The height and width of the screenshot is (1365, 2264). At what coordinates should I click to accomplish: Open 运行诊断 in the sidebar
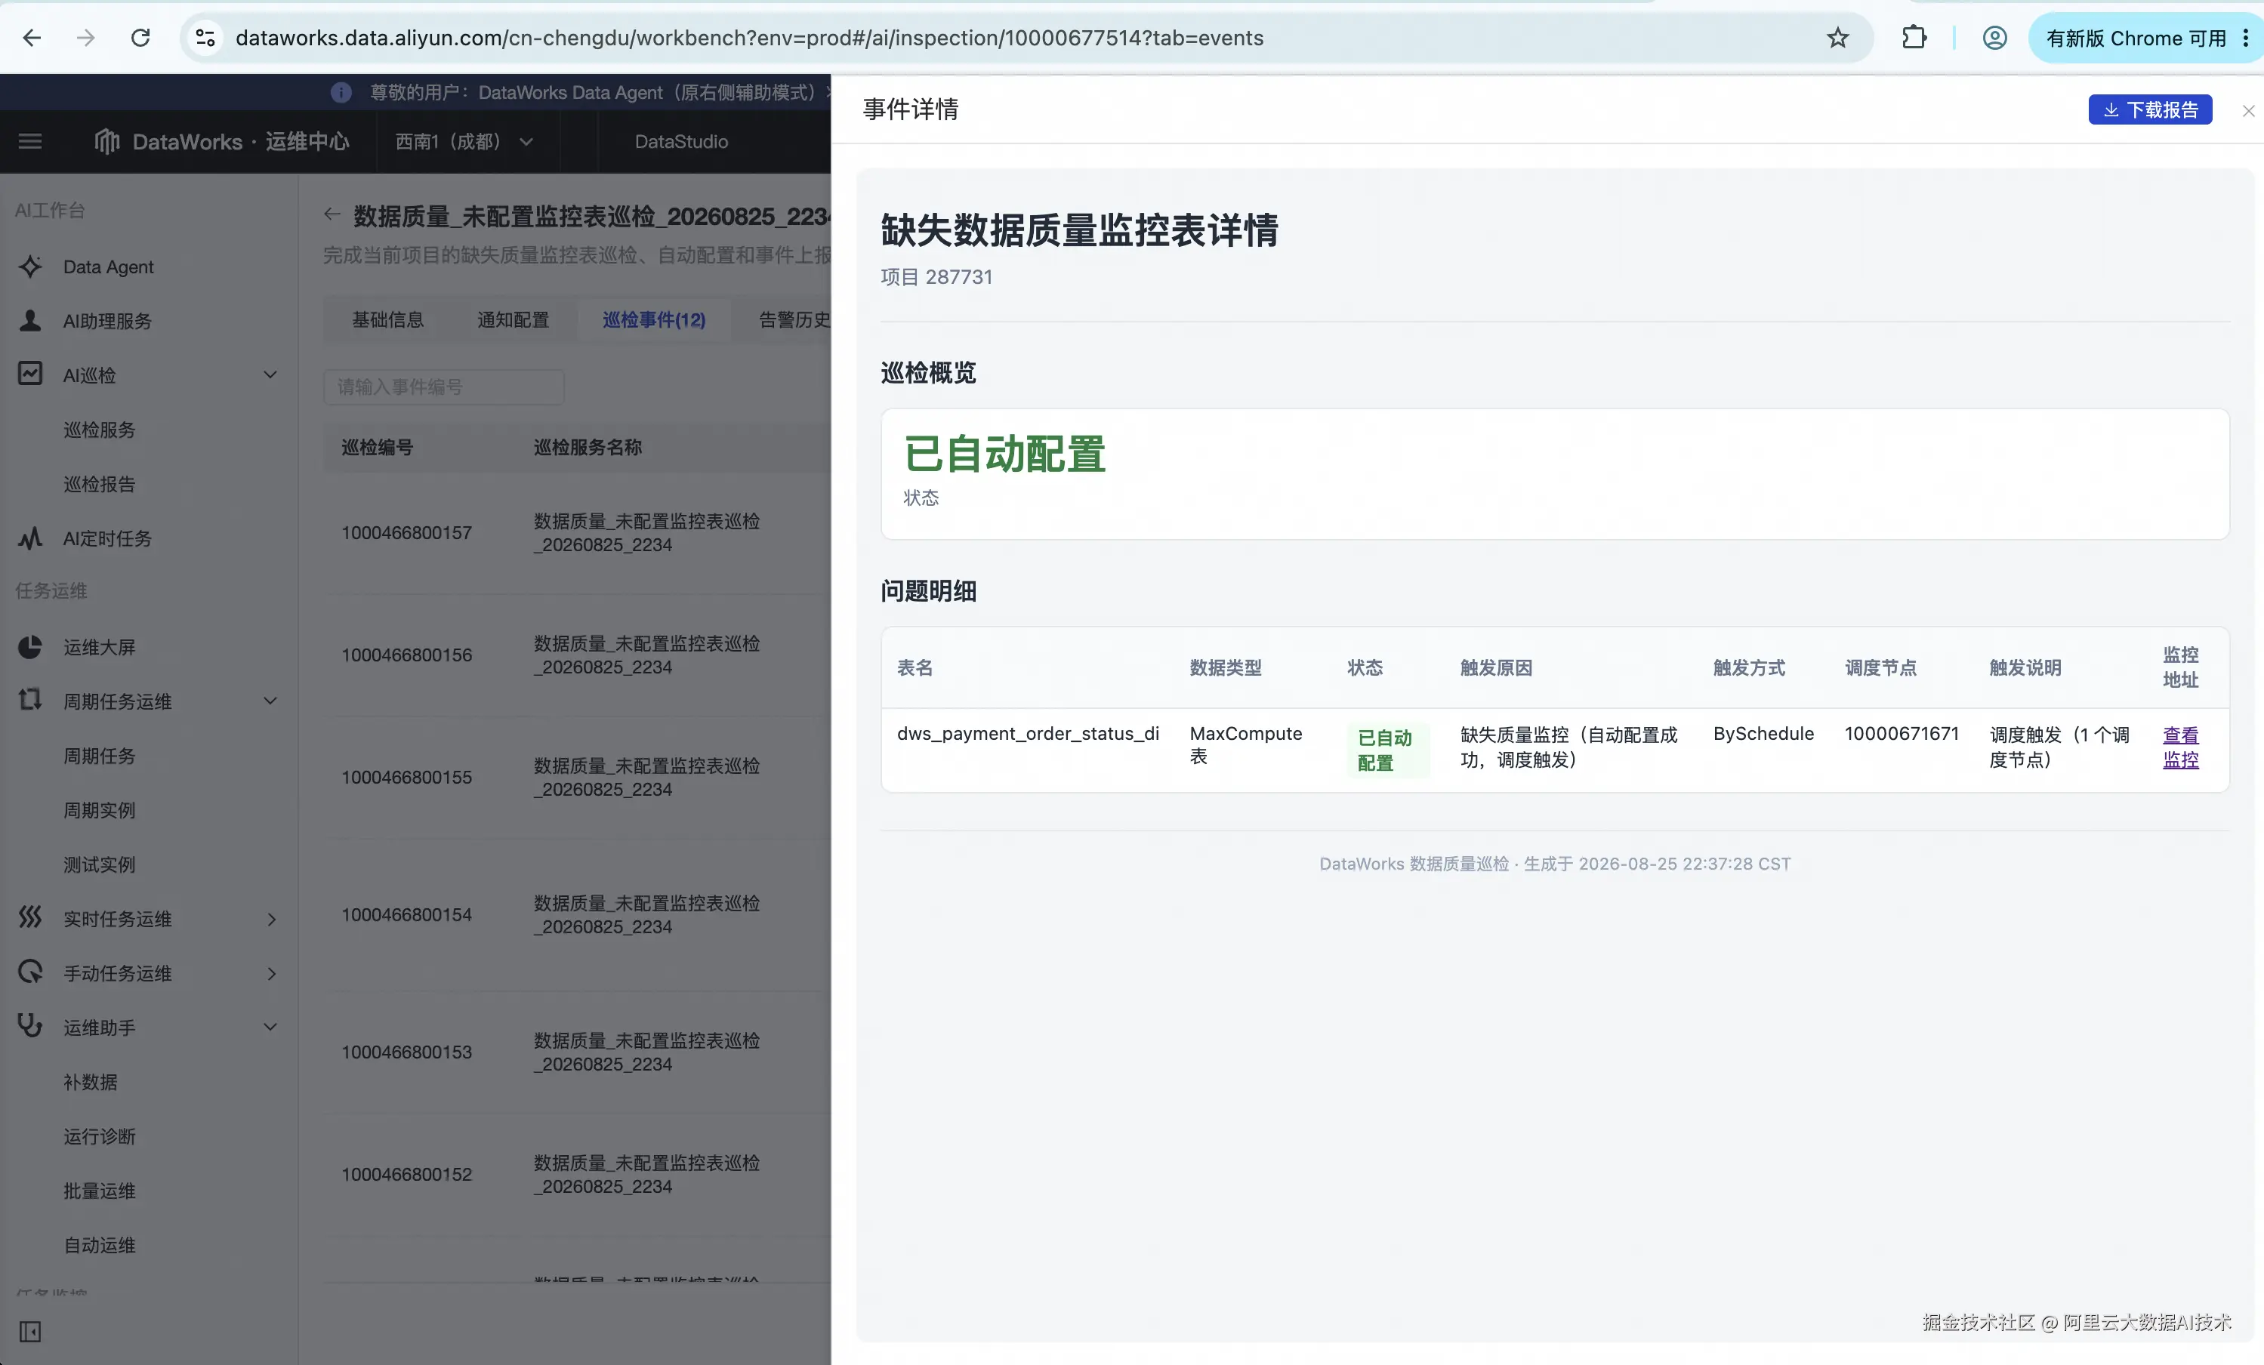coord(99,1135)
